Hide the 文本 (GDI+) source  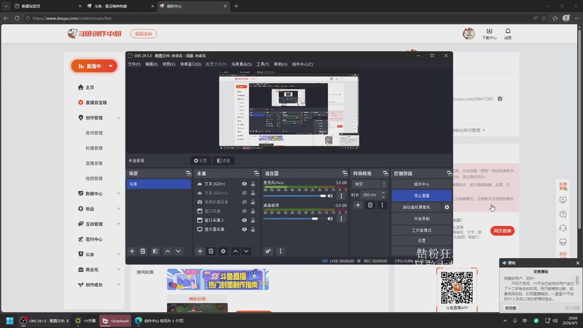(244, 184)
